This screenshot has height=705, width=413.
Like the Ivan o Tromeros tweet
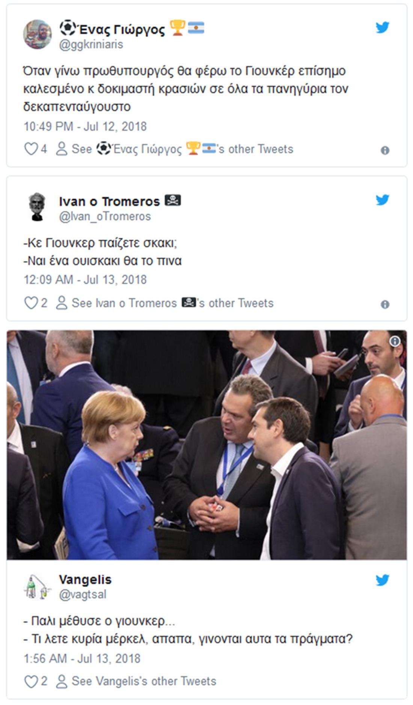click(x=31, y=303)
